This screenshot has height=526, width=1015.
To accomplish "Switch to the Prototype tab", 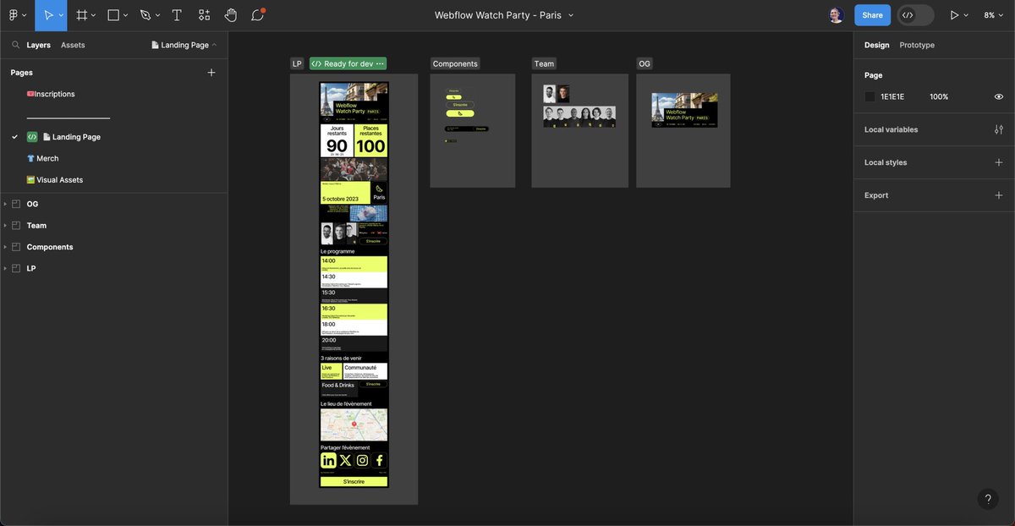I will pos(917,45).
